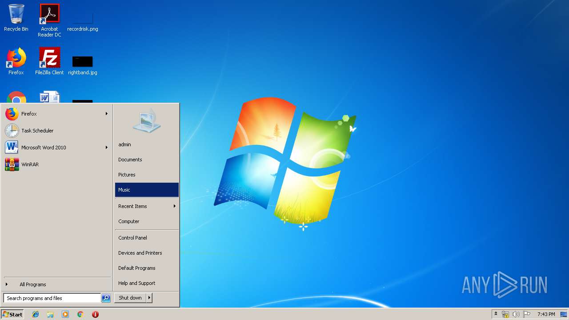Click the search magnifier button

[x=106, y=298]
